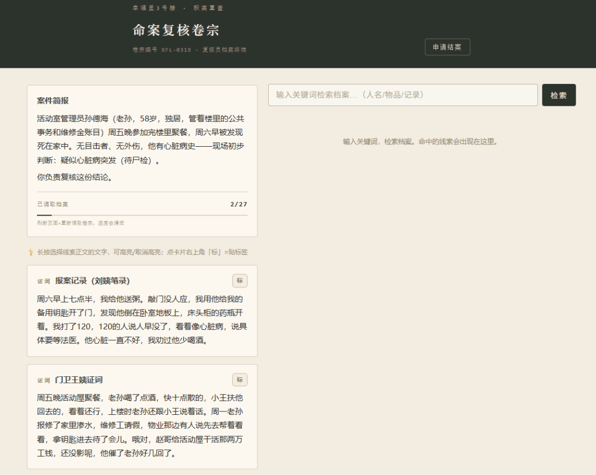Click the 申请结案 button
The width and height of the screenshot is (596, 475).
(x=447, y=47)
